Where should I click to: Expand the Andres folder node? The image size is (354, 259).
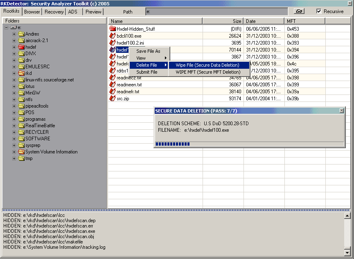pyautogui.click(x=14, y=34)
